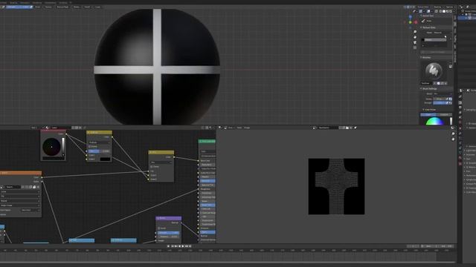
Task: Collapse the Active Tool panel
Action: [422, 16]
